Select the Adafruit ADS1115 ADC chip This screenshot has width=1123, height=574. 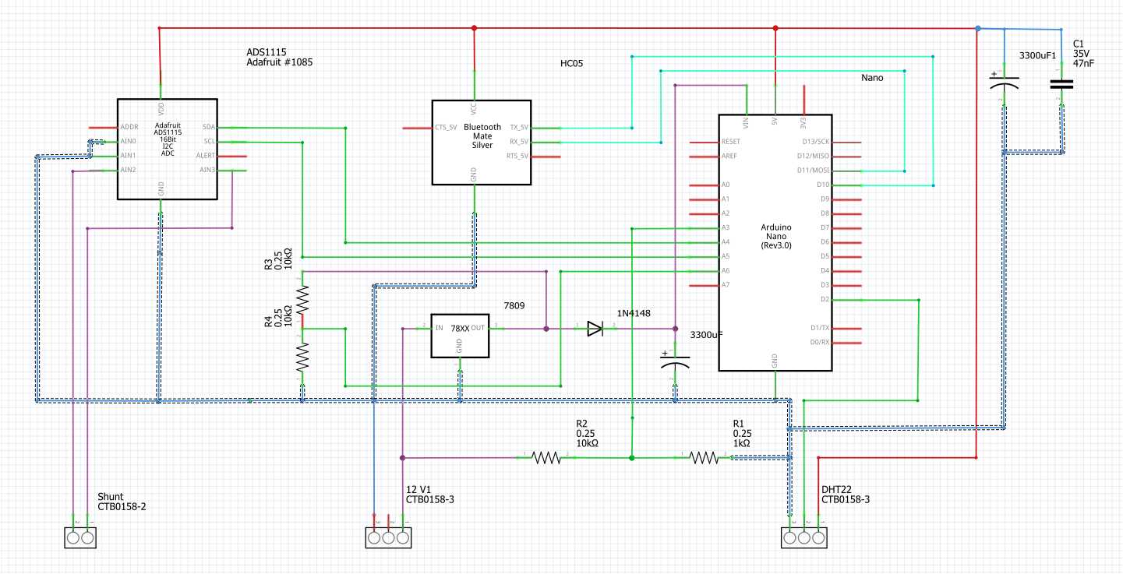tap(168, 150)
